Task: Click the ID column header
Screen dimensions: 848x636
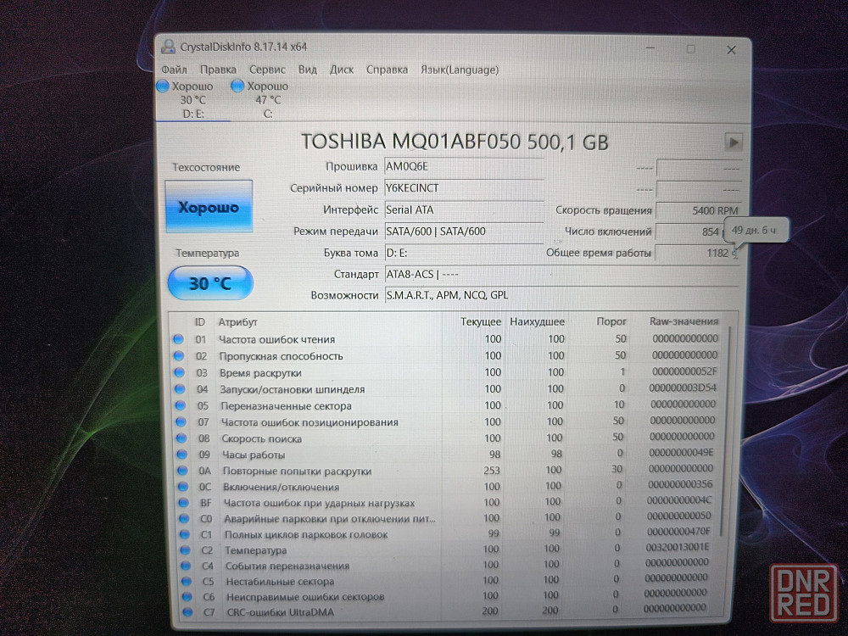Action: coord(199,321)
